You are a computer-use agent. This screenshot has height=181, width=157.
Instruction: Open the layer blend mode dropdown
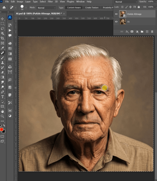[126, 2]
